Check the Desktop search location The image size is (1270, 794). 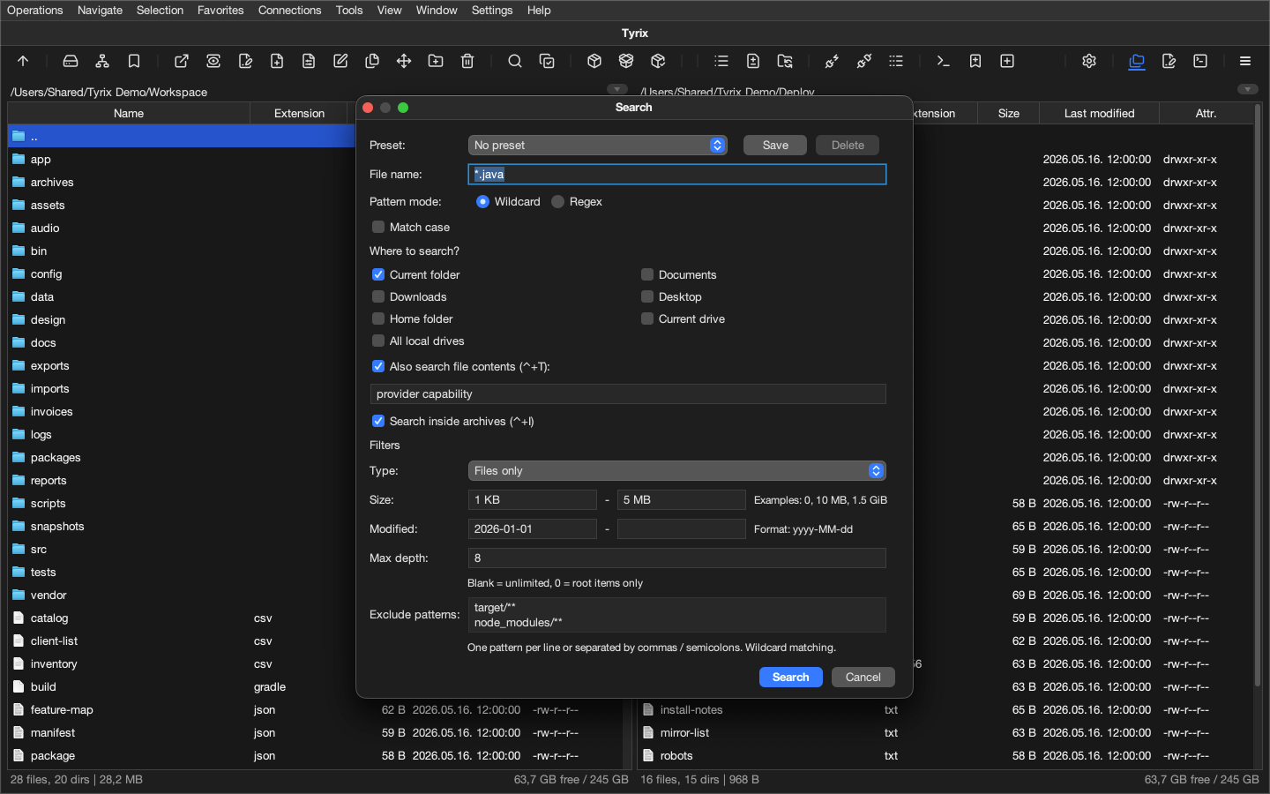point(647,296)
